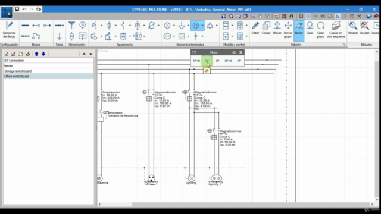
Task: Toggle the magnet snap icon
Action: click(x=291, y=16)
